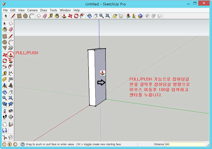Activate the Follow Me tool

[x=11, y=61]
